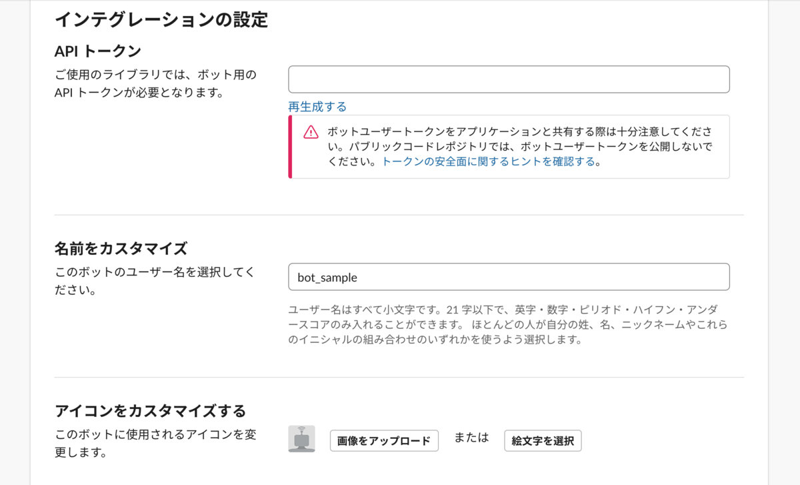Image resolution: width=800 pixels, height=485 pixels.
Task: Click the 画像をアップロード button
Action: 384,441
